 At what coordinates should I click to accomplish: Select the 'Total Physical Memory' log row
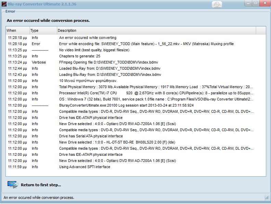[136, 87]
